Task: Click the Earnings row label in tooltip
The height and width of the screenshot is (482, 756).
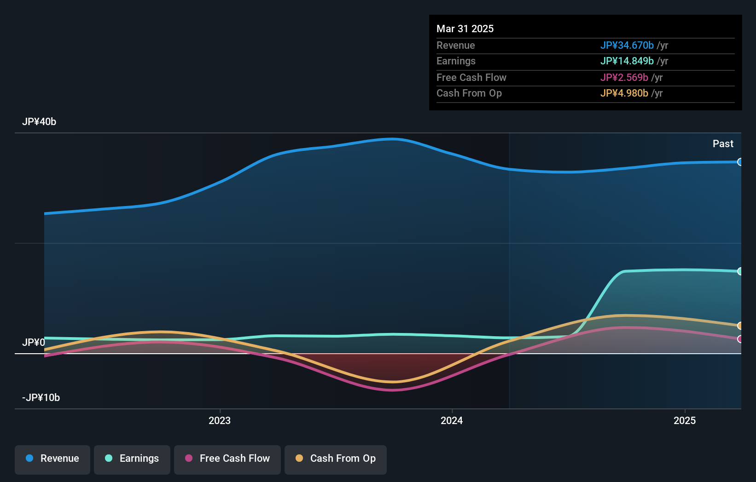Action: pyautogui.click(x=456, y=61)
